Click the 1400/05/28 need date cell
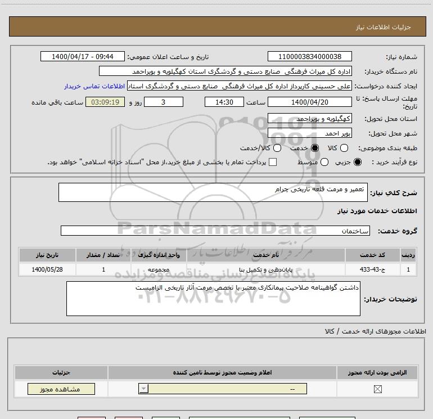 (47, 269)
